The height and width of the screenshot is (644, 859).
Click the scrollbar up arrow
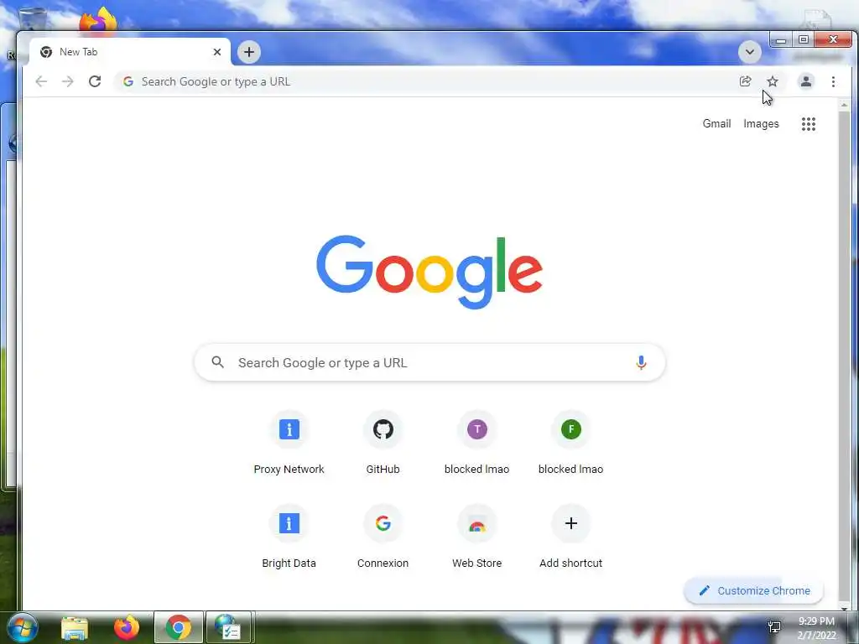(x=844, y=105)
